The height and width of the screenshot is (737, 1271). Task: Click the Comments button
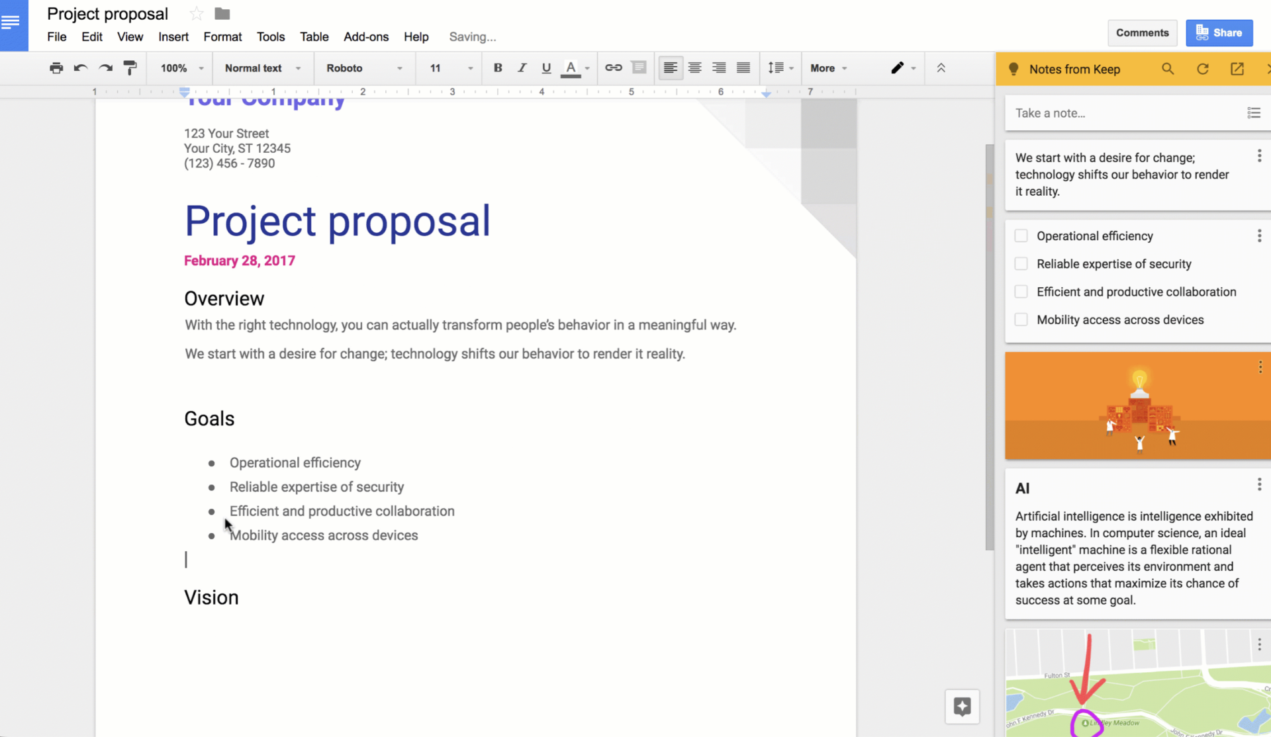point(1143,33)
